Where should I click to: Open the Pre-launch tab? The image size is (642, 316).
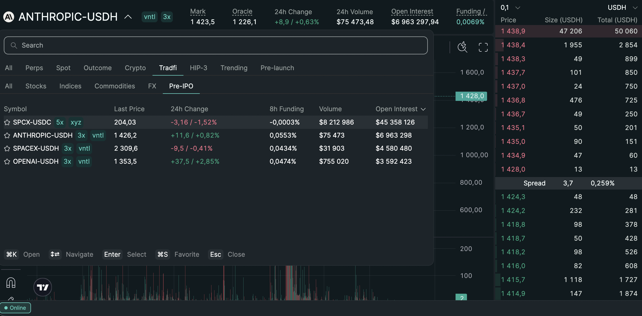pos(277,68)
